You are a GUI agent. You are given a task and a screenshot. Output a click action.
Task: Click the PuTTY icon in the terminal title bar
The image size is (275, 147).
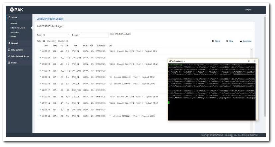tap(170, 61)
